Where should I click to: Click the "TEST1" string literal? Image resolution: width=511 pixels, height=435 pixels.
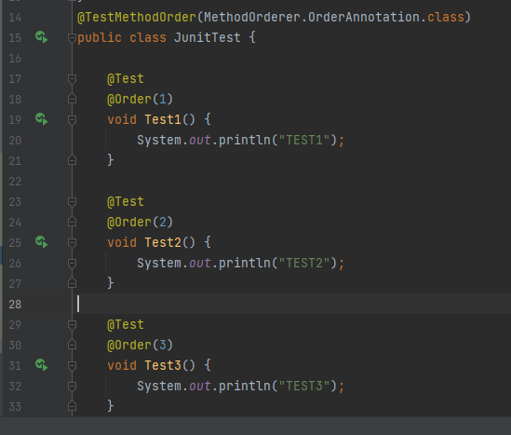pyautogui.click(x=304, y=141)
